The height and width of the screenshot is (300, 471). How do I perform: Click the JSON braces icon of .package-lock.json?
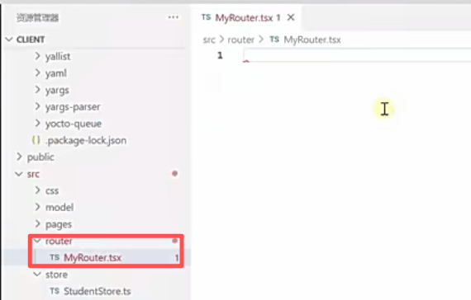36,140
